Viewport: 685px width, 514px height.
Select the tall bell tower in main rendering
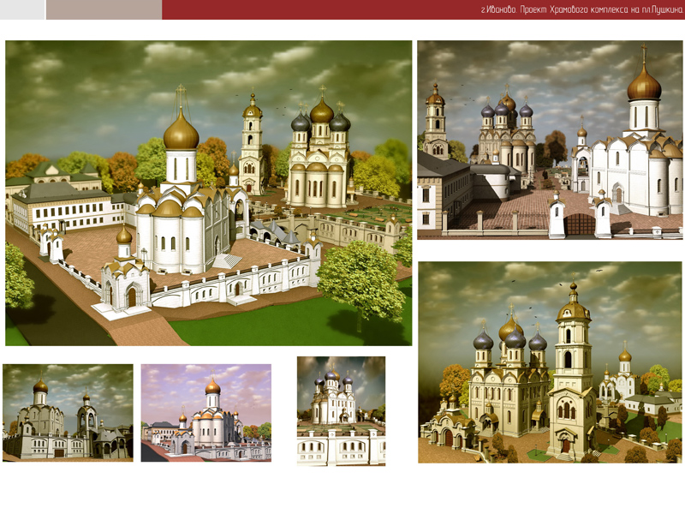tap(252, 146)
